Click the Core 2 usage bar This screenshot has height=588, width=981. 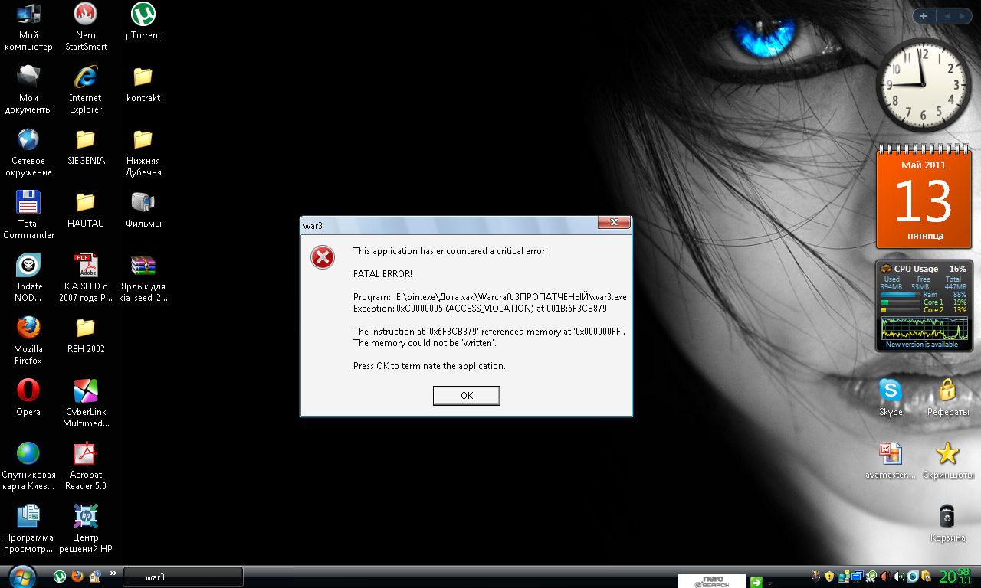click(x=900, y=310)
